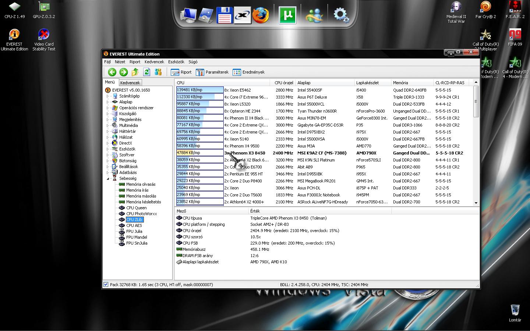This screenshot has width=530, height=331.
Task: Expand the Megjelenítés tree node
Action: tap(108, 120)
